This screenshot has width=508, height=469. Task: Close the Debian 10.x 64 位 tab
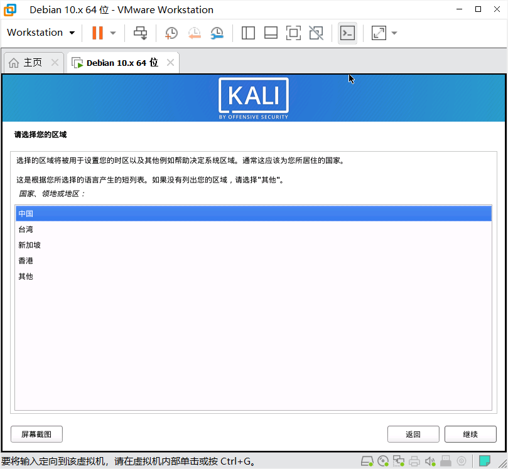tap(170, 63)
